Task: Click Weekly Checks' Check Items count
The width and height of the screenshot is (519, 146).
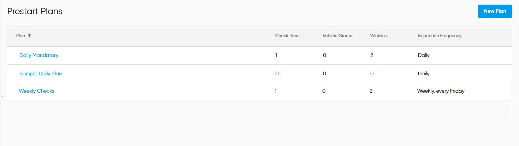Action: coord(276,91)
